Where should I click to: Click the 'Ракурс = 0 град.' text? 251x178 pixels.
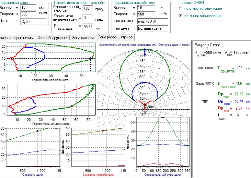point(208,45)
